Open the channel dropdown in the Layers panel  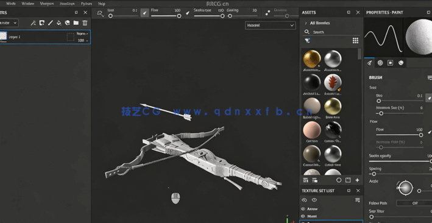[9, 23]
